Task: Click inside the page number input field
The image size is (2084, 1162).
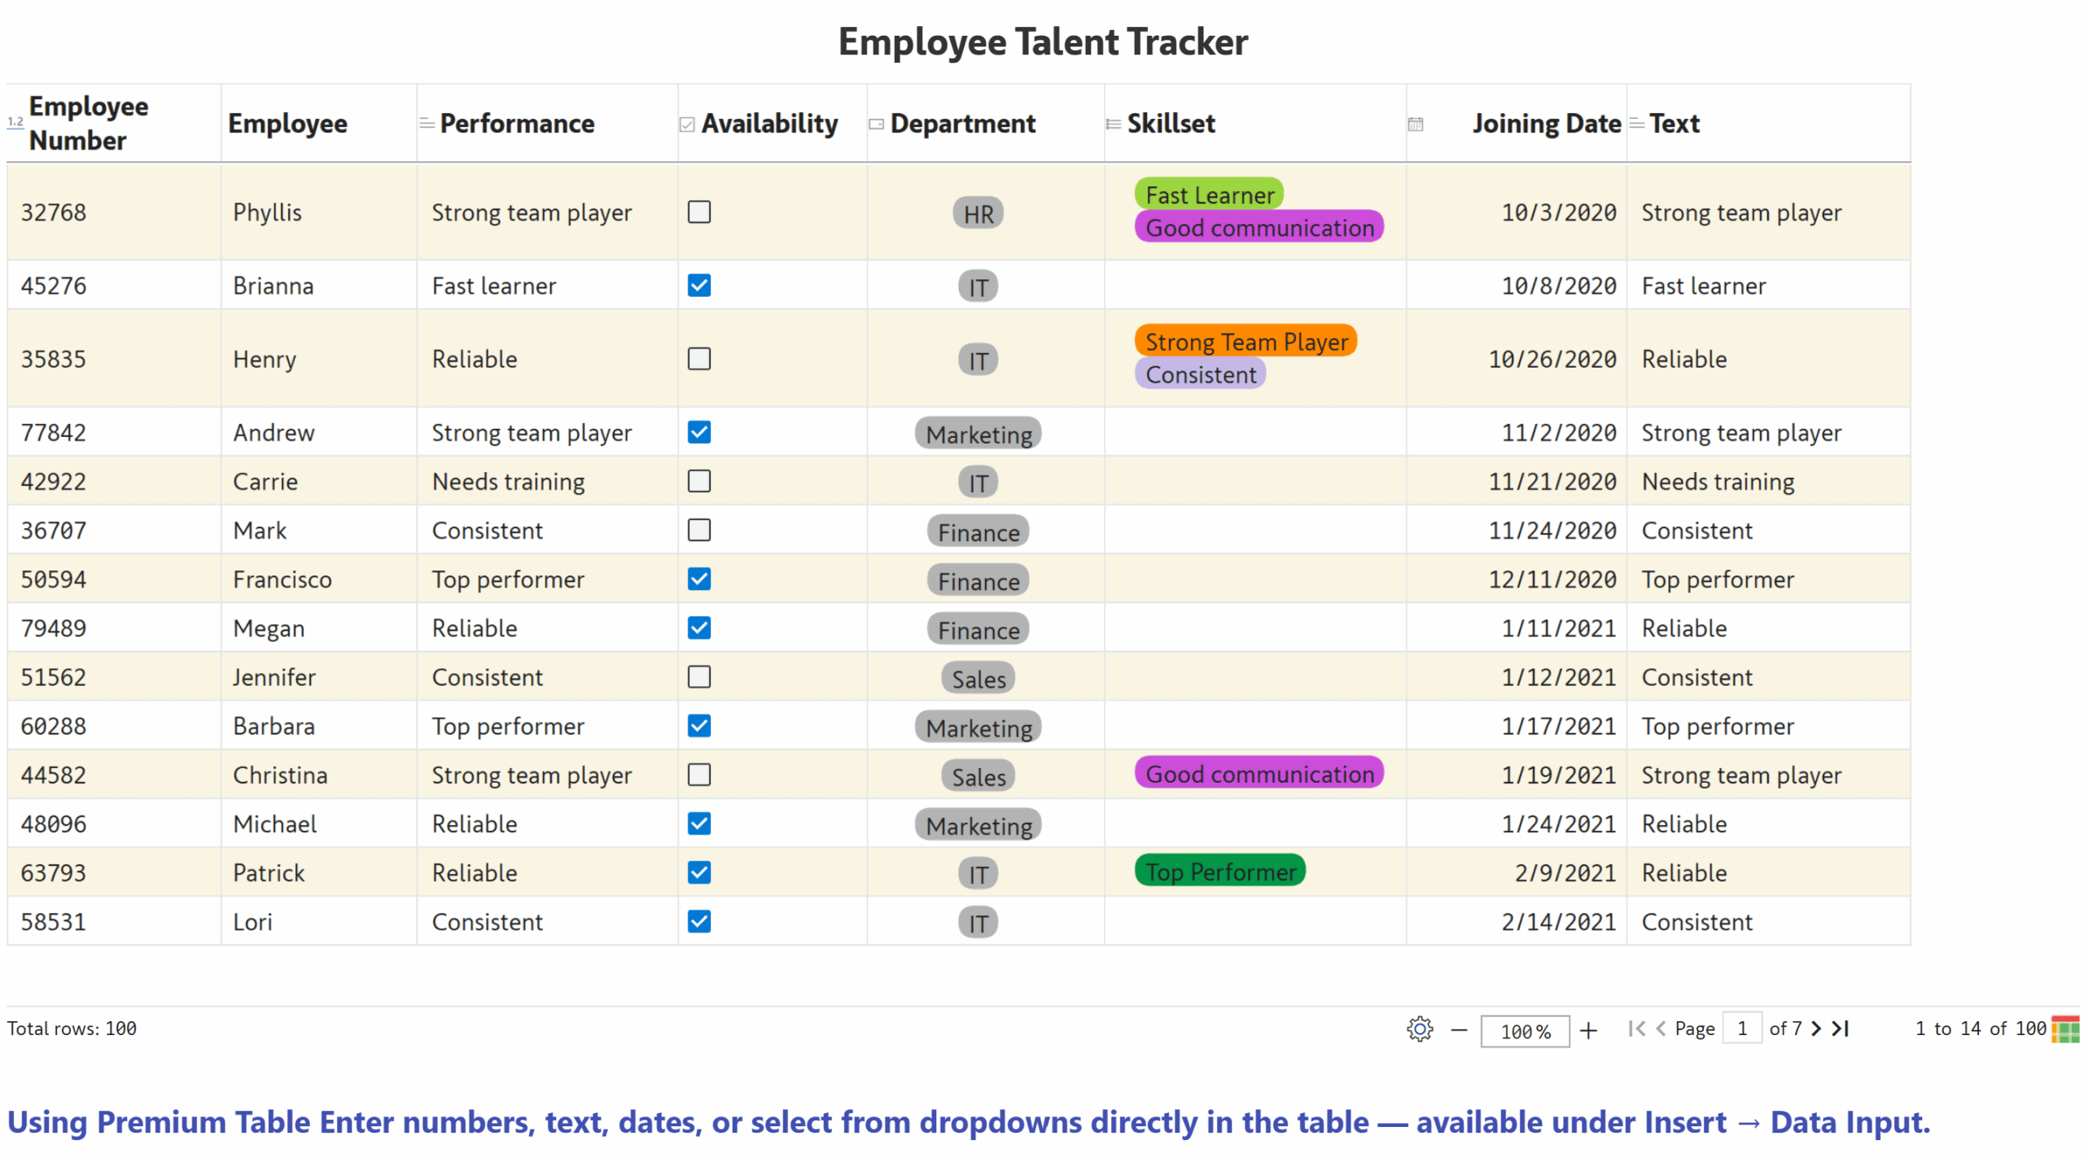Action: pos(1743,1029)
